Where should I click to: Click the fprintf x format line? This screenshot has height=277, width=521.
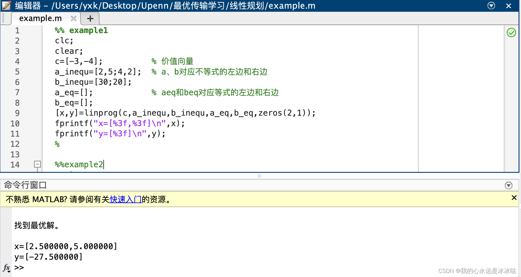[x=120, y=123]
